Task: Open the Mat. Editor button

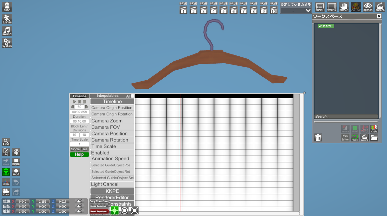Action: click(x=345, y=138)
